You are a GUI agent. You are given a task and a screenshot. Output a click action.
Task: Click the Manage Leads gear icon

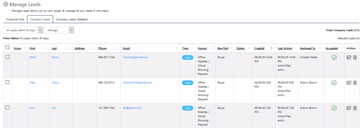(x=6, y=4)
